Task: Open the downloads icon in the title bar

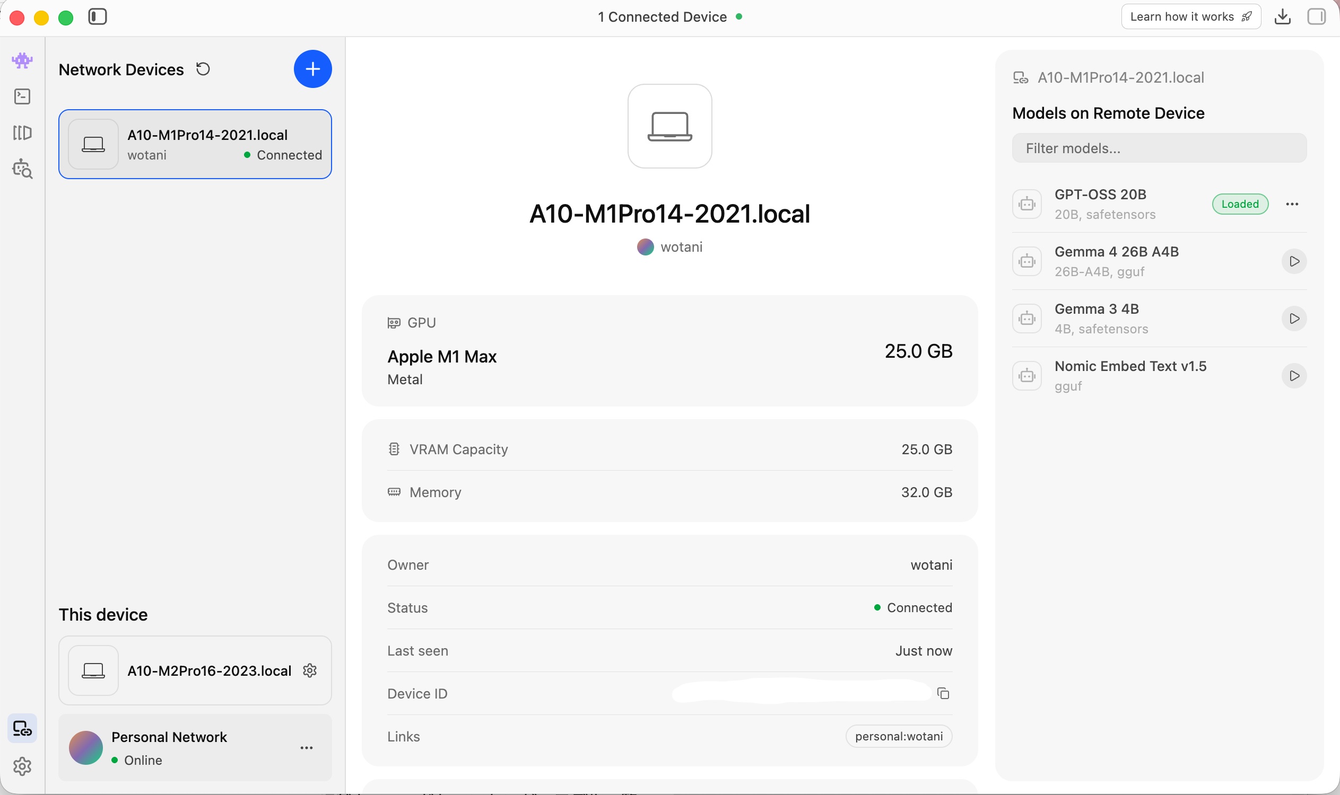Action: 1282,17
